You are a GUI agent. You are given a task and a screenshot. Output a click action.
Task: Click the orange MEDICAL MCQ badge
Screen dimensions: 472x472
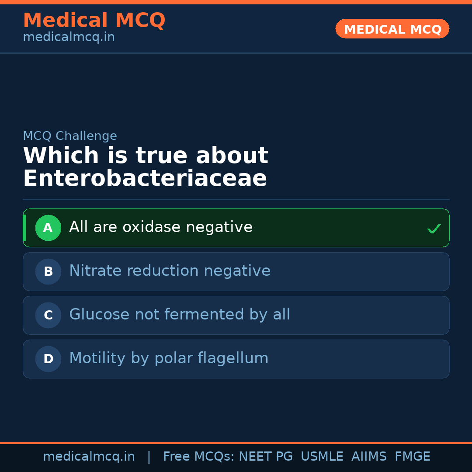392,29
